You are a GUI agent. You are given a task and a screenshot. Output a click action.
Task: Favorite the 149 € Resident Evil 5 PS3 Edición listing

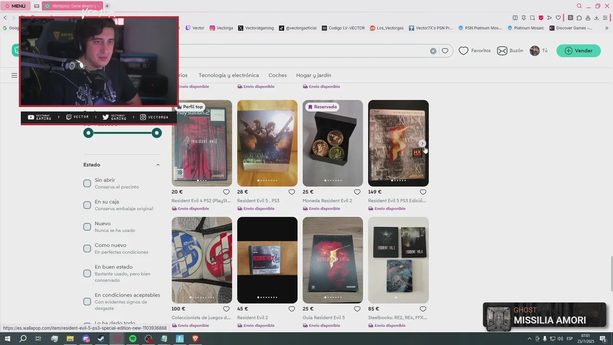point(423,192)
